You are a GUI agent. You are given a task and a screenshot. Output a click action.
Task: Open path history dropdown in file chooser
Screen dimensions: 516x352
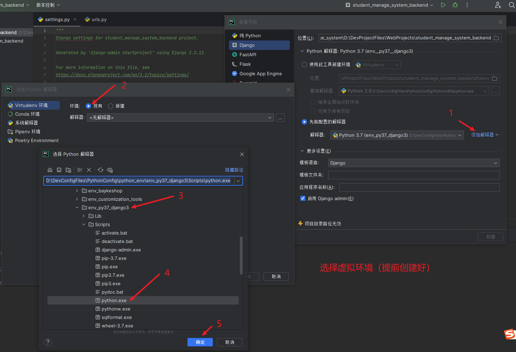point(238,181)
